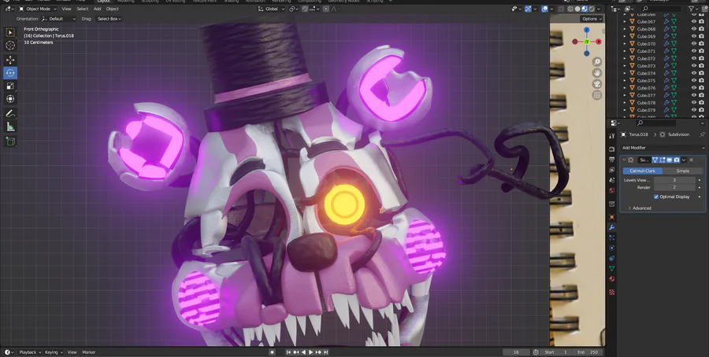The height and width of the screenshot is (357, 709).
Task: Disable Cube.069 in renders camera icon
Action: [701, 36]
